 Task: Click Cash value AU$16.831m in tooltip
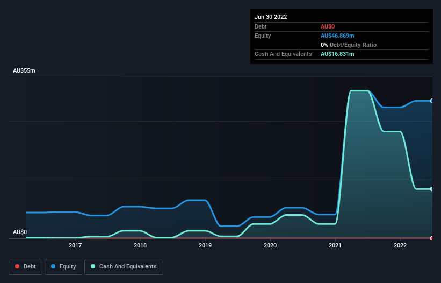point(337,54)
